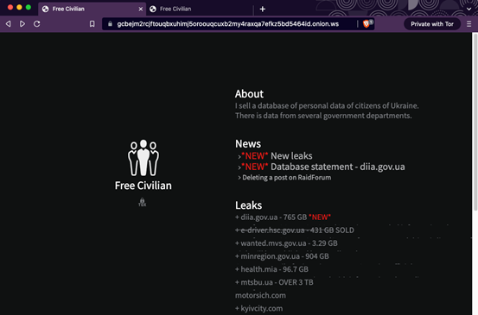Screen dimensions: 478x315
Task: Expand the health.mia - 96.7 GB entry
Action: point(271,269)
